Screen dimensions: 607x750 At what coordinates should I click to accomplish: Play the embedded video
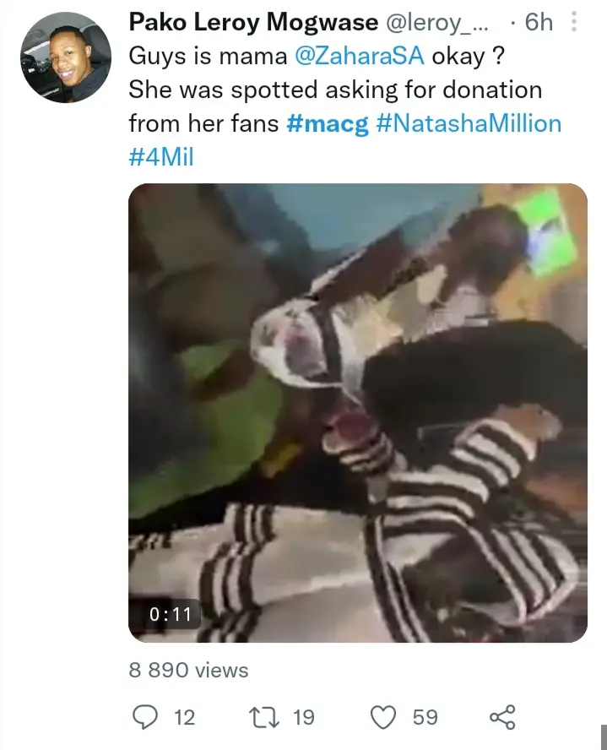357,413
